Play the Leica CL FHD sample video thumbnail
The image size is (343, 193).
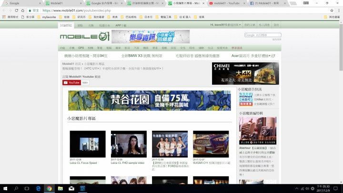(x=129, y=144)
